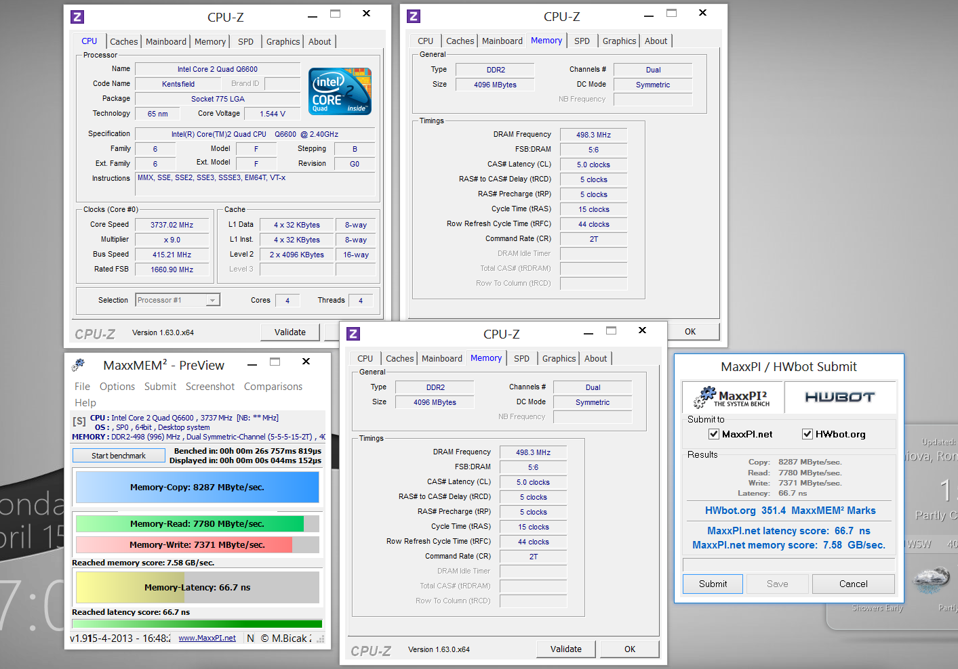Open the File menu in MaxxMEM
Screen dimensions: 958x669
(x=82, y=387)
